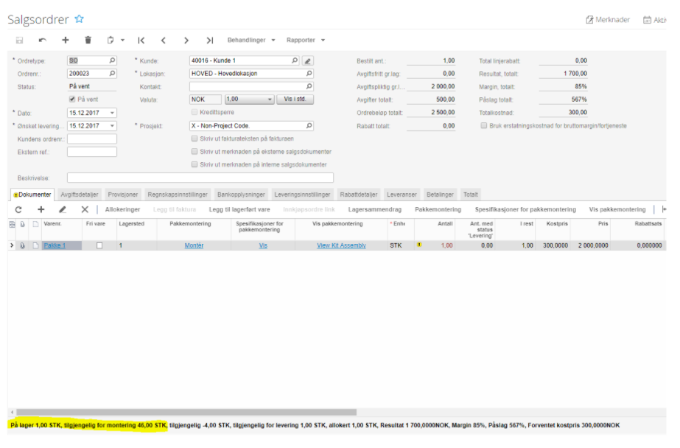Open Lagersammendrag from grid toolbar
Image resolution: width=680 pixels, height=448 pixels.
375,209
